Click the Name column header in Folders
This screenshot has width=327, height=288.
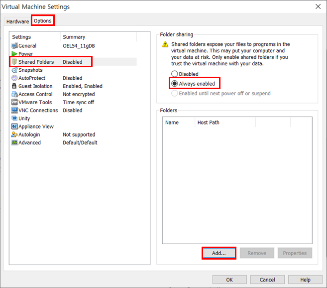(179, 123)
